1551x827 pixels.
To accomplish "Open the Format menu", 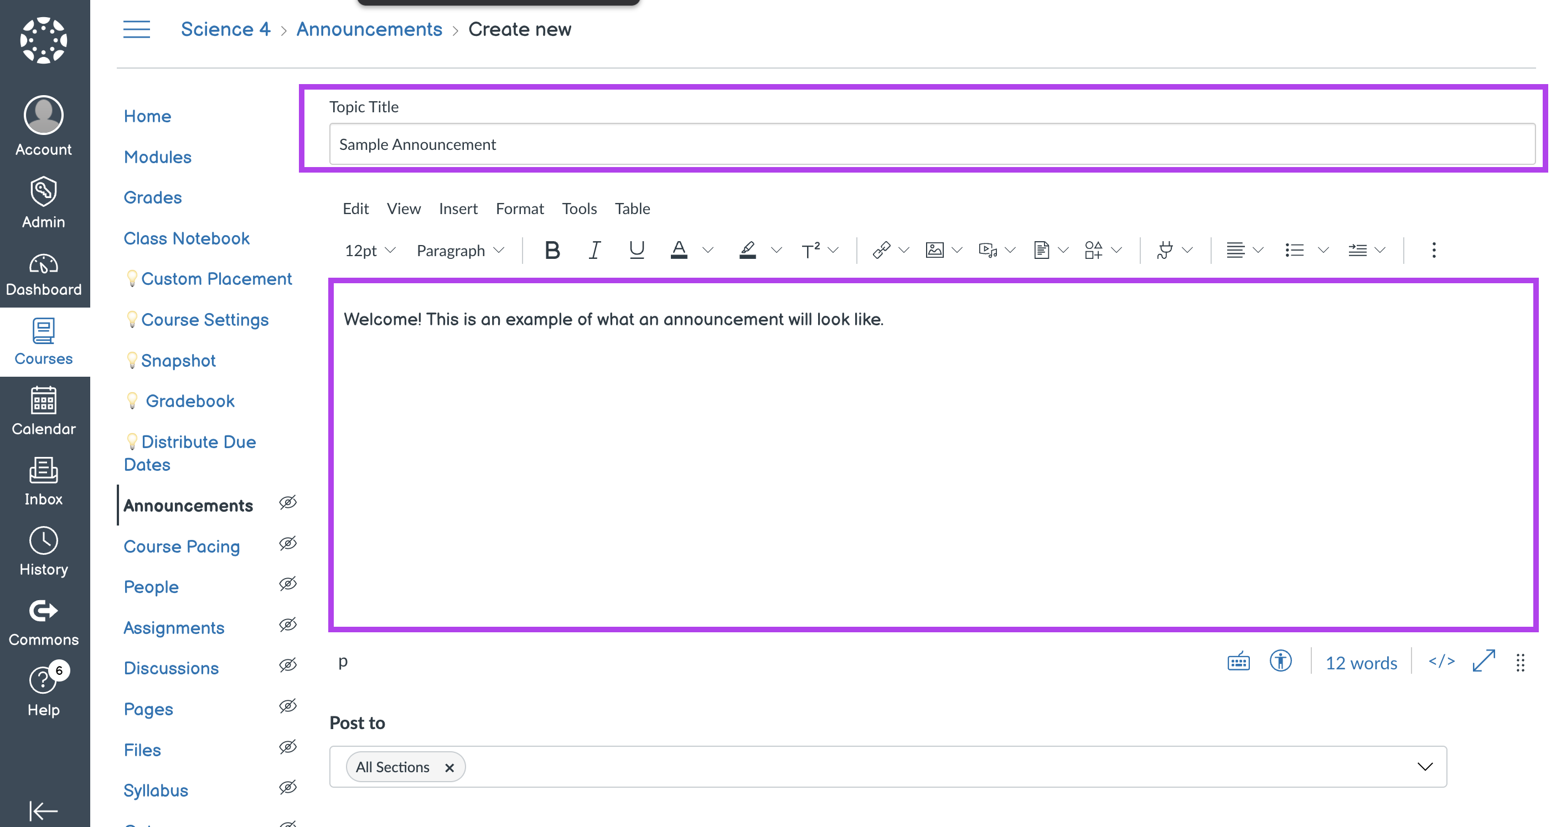I will coord(519,208).
